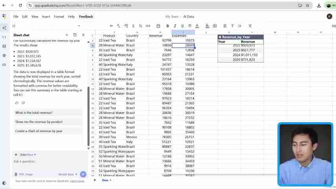Click 'Create a chart of revenue by year'
The image size is (336, 189).
39,131
